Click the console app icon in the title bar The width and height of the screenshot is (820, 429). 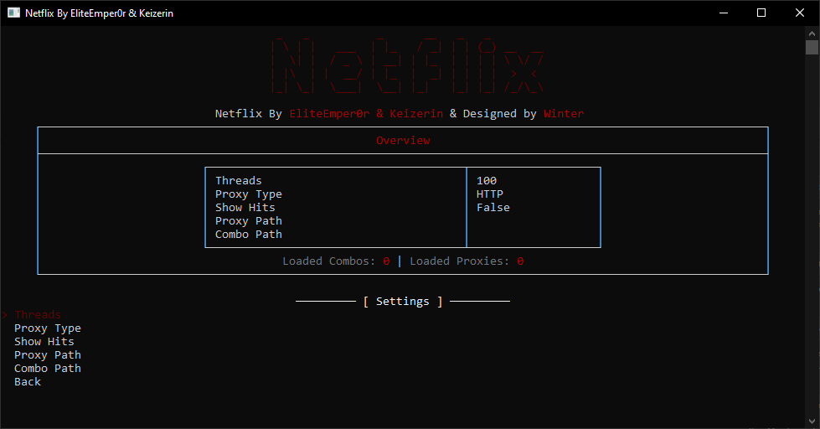coord(13,13)
